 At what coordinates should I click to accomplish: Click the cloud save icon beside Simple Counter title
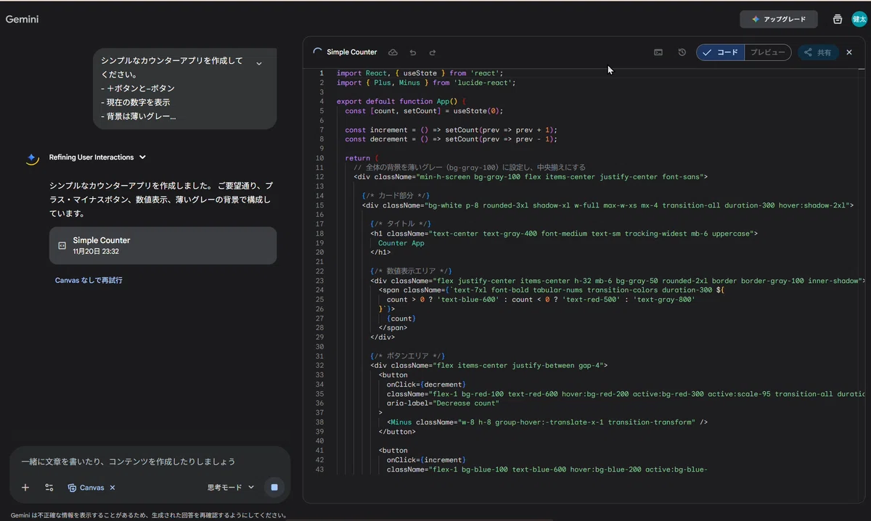[393, 52]
